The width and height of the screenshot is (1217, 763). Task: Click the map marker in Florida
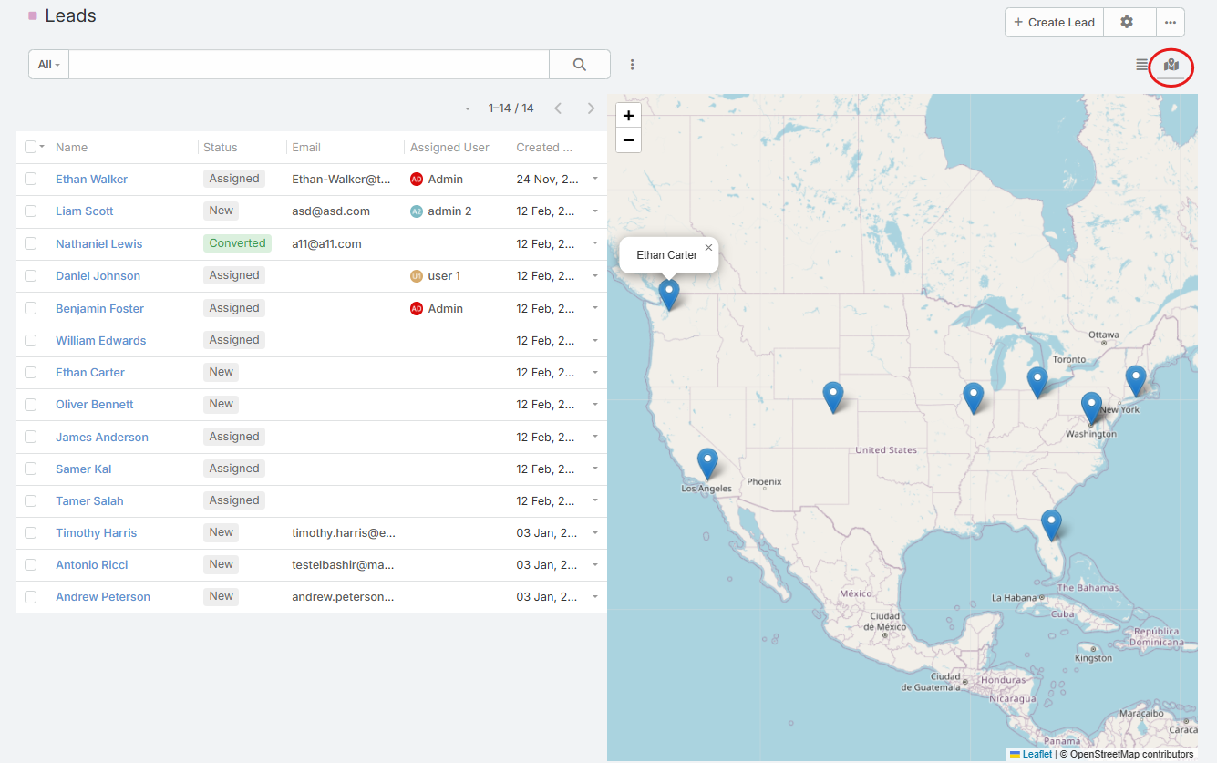1051,524
